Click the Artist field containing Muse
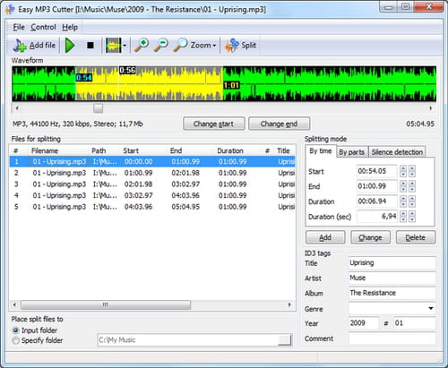The image size is (448, 368). point(392,278)
